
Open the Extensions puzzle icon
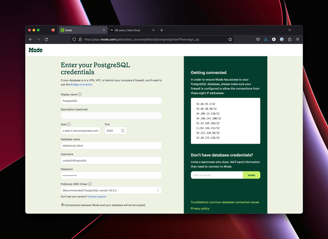(290, 39)
